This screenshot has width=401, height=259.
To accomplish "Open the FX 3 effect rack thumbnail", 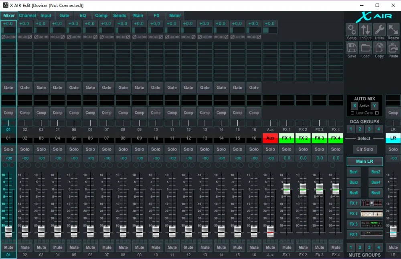I will click(372, 224).
